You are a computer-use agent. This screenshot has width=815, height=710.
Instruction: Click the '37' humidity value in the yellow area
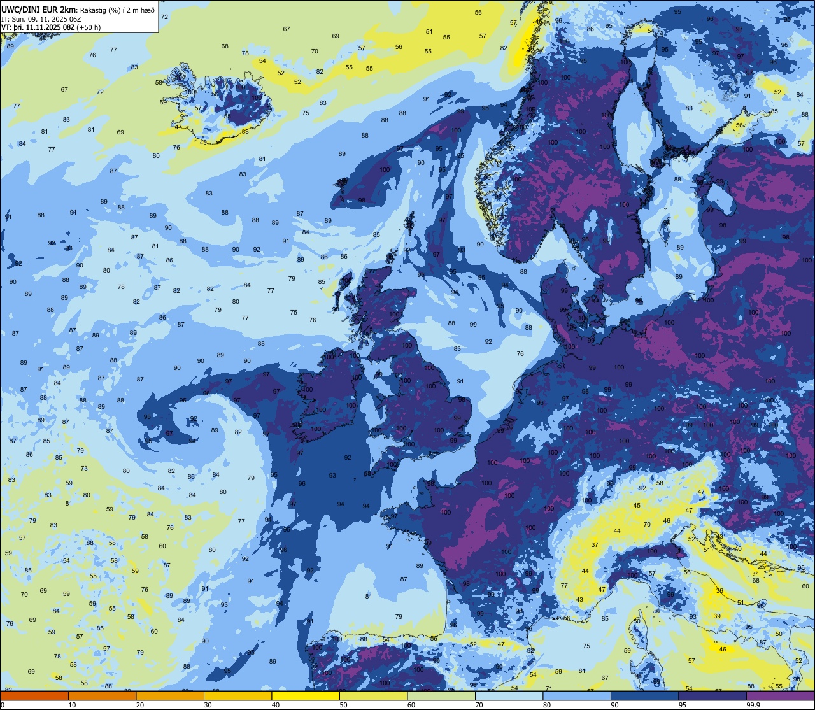coord(595,545)
